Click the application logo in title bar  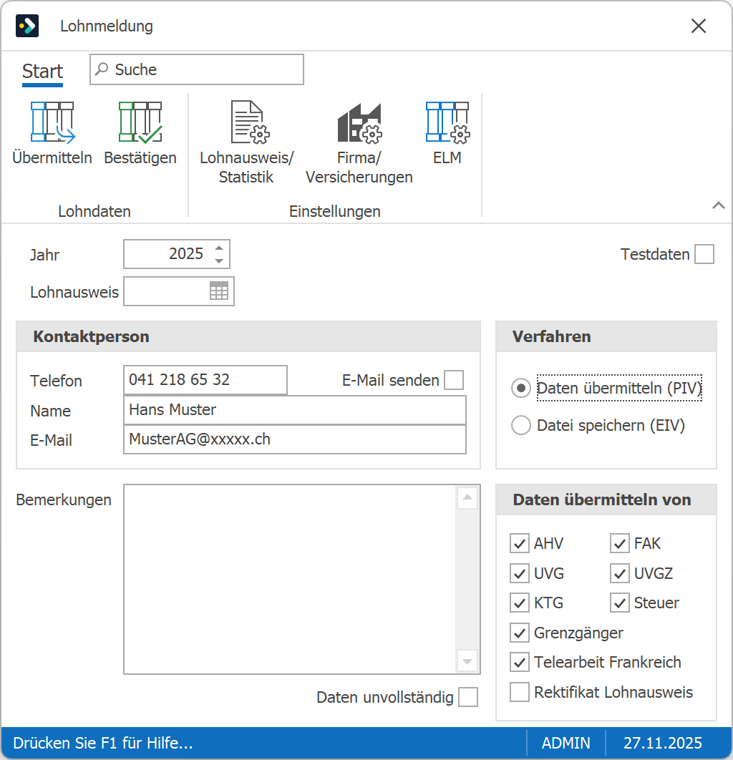27,26
